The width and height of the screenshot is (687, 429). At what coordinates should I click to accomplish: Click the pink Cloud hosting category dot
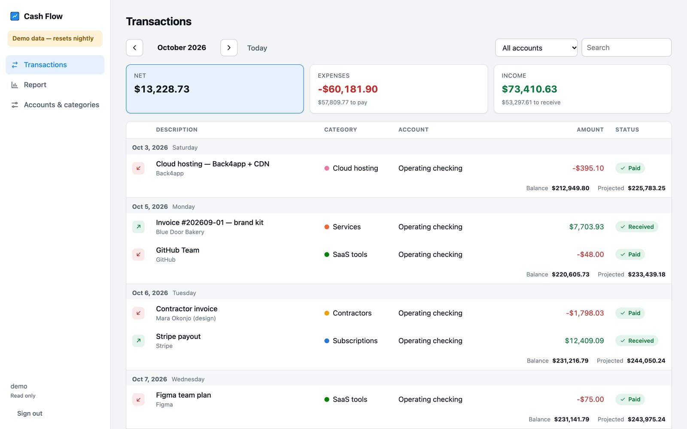pyautogui.click(x=327, y=168)
